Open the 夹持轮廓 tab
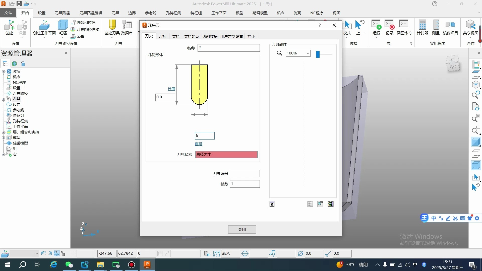Screen dimensions: 482x271 click(192, 36)
